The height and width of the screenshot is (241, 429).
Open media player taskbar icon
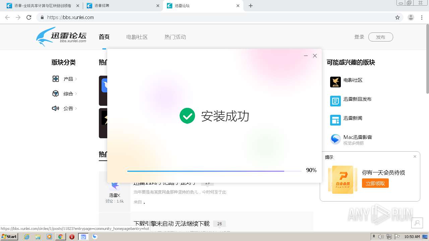[x=49, y=237]
